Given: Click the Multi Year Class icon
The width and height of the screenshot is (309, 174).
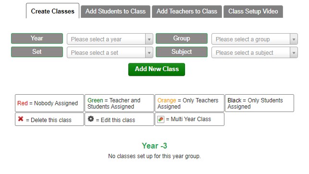Looking at the screenshot, I should [x=161, y=119].
